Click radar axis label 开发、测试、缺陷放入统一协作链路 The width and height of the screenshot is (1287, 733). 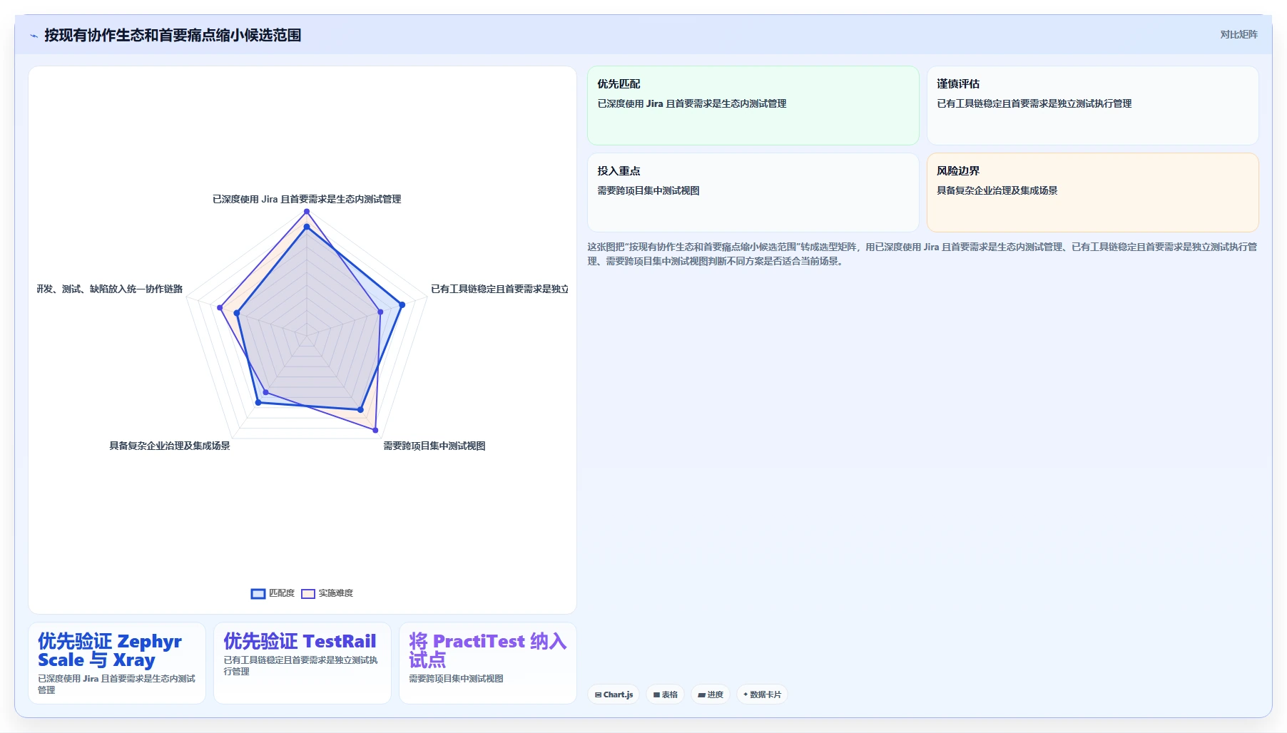click(x=110, y=289)
